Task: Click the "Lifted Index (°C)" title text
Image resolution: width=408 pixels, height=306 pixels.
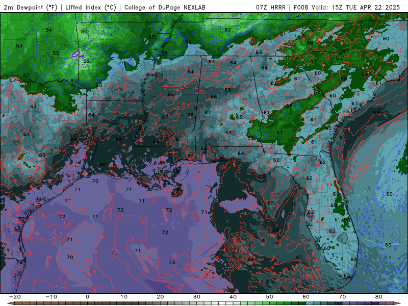Action: click(x=91, y=7)
